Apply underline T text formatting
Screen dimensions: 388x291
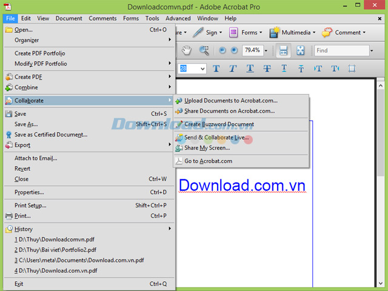coord(250,69)
